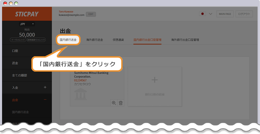Viewport: 260px width, 134px height.
Task: Switch to the 国内銀行送金 tab
Action: pyautogui.click(x=68, y=40)
